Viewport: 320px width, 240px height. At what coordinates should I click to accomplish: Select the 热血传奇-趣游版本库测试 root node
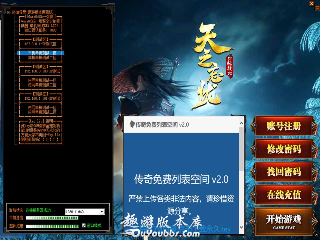pyautogui.click(x=32, y=12)
